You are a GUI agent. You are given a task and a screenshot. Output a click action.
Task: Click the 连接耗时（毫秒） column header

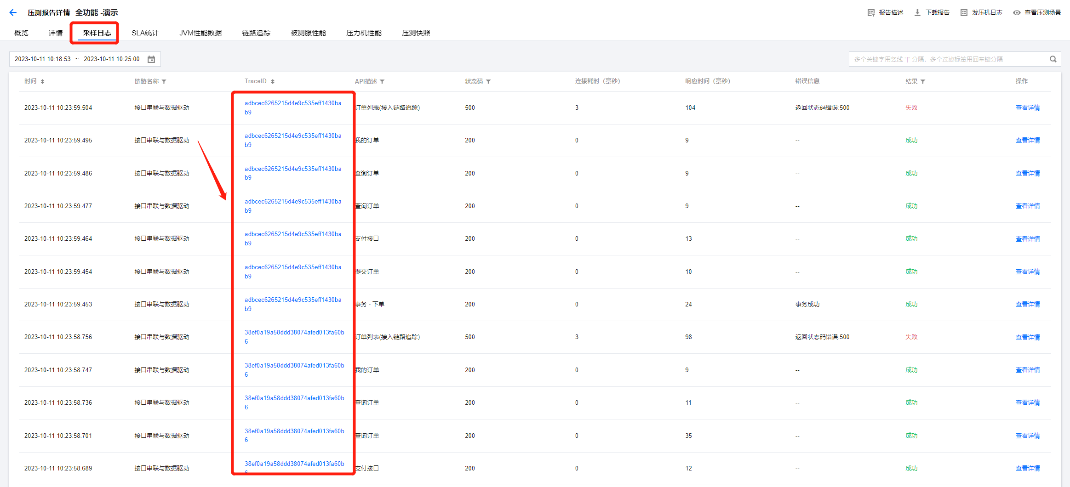[598, 81]
